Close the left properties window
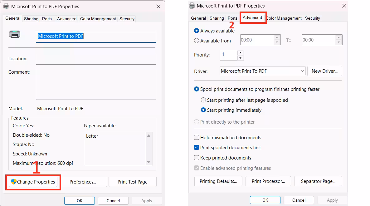 click(158, 6)
